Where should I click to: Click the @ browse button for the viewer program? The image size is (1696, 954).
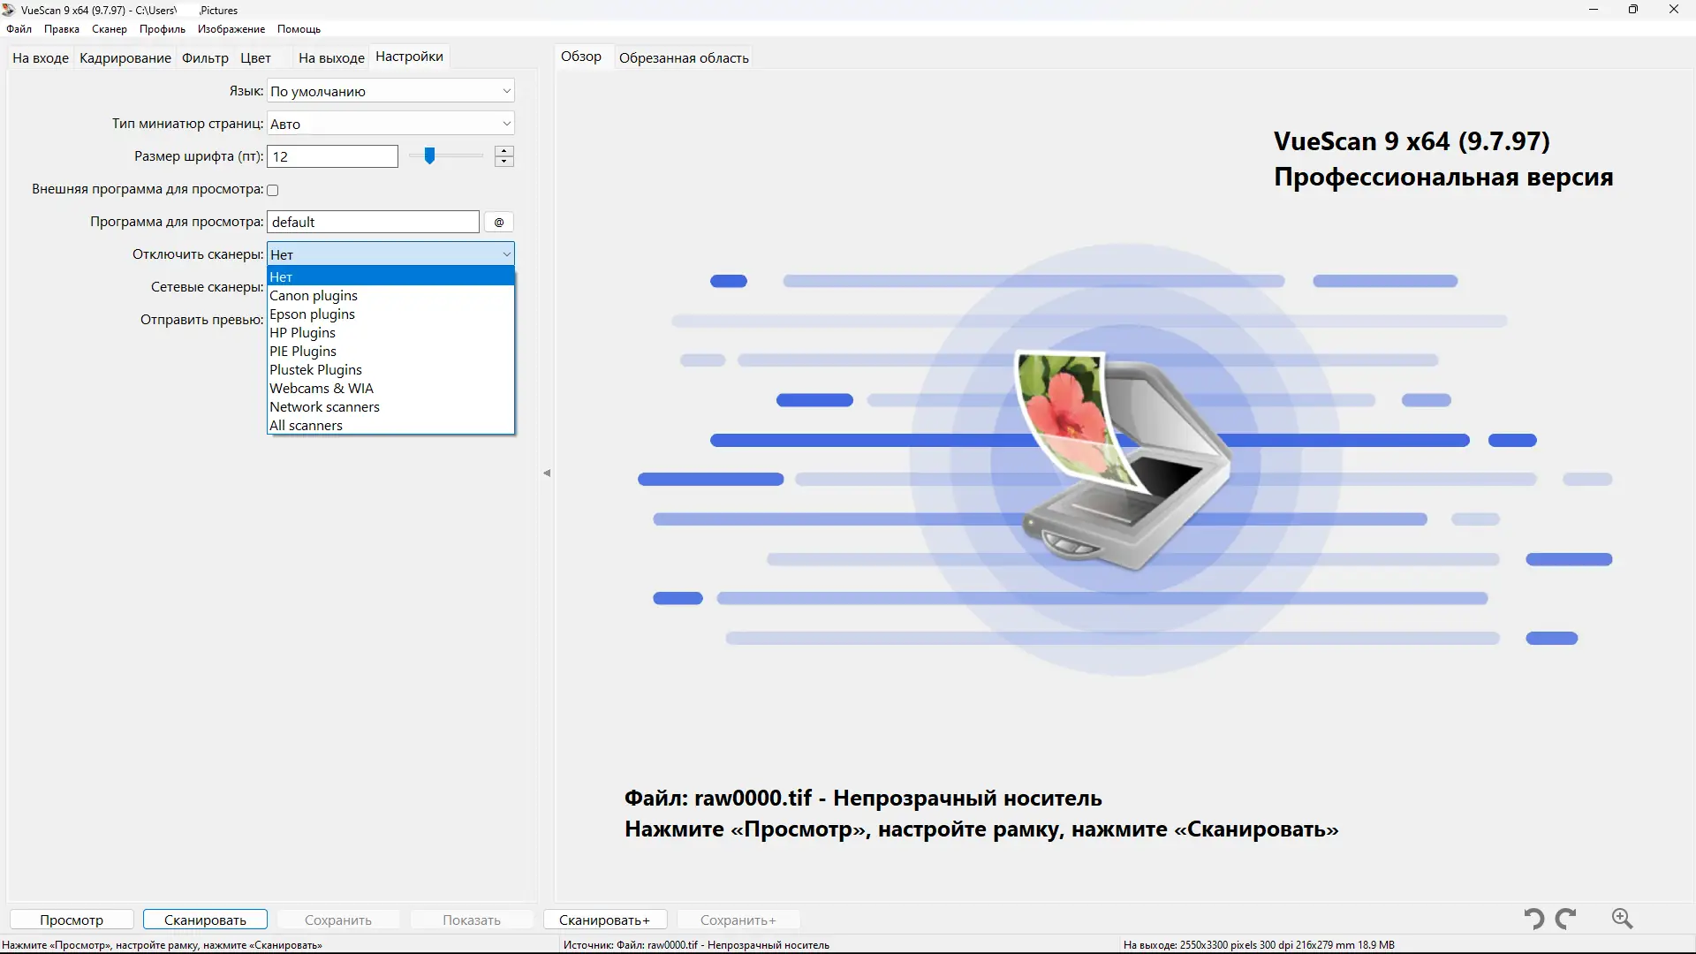point(499,222)
